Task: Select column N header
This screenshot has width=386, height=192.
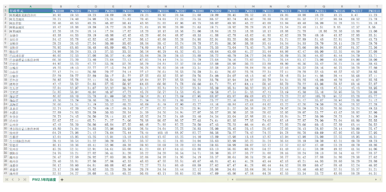Action: pos(271,7)
